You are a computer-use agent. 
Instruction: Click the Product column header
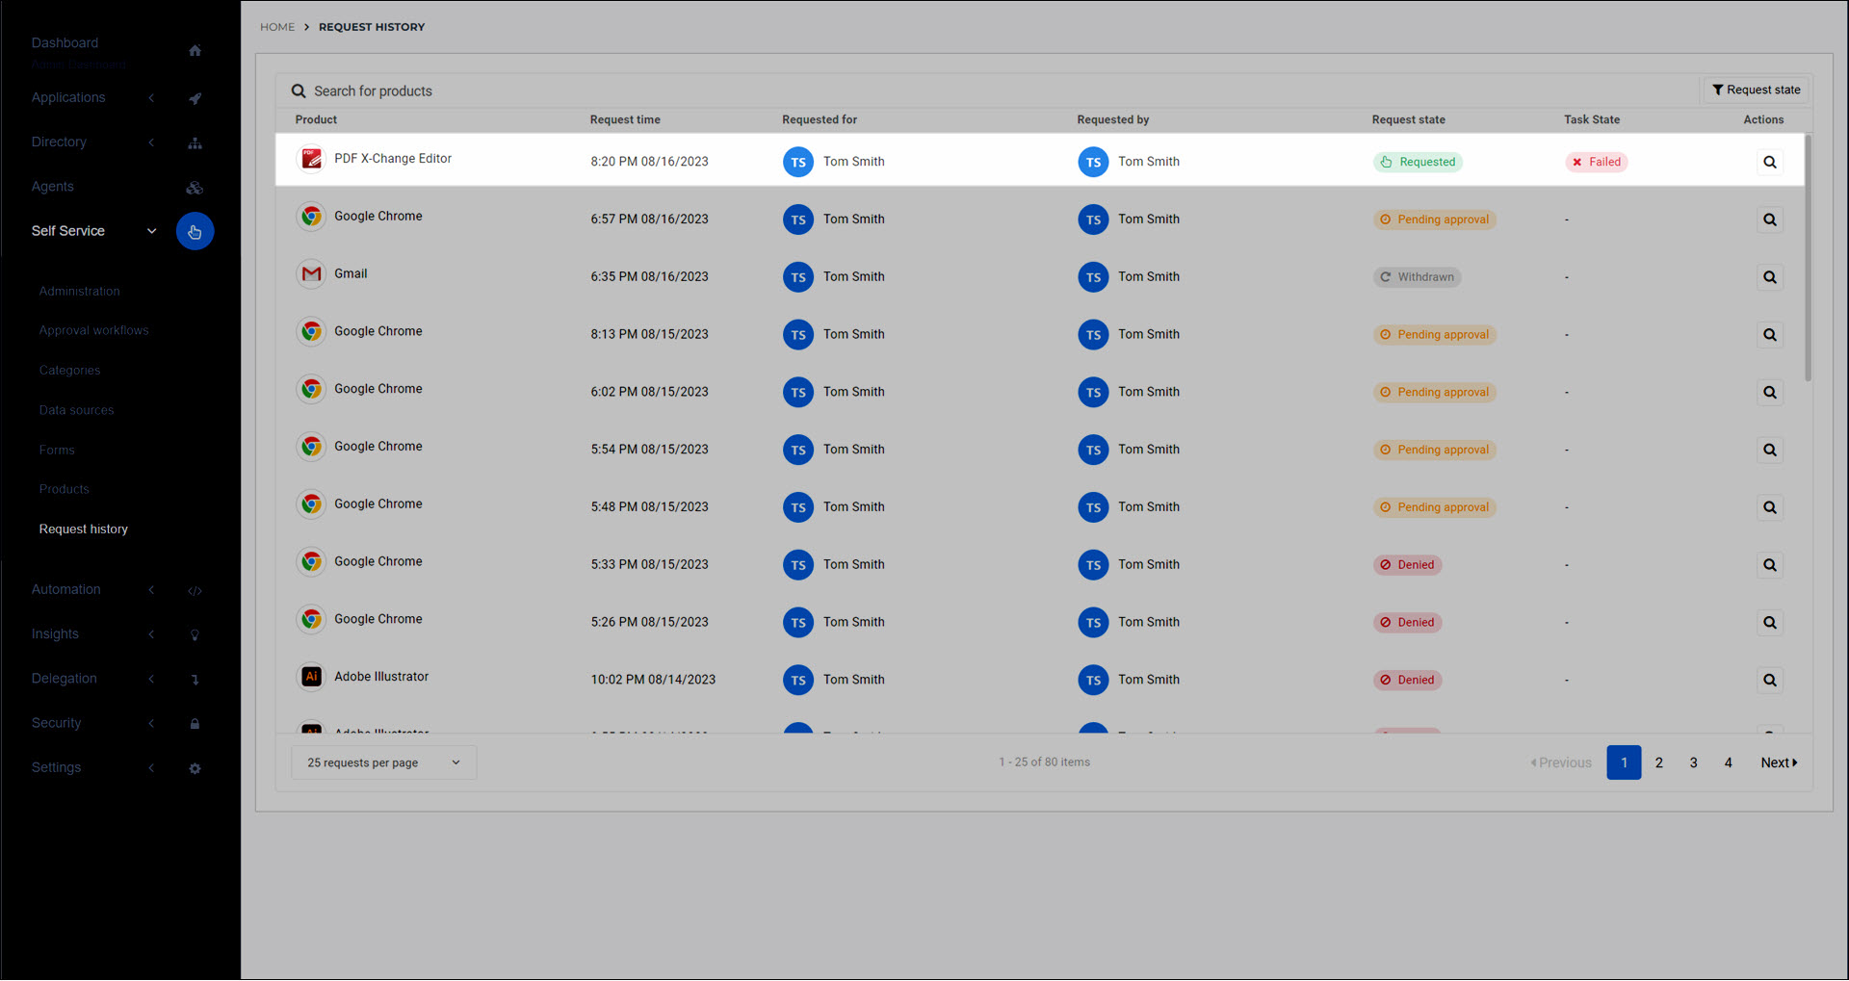(316, 120)
